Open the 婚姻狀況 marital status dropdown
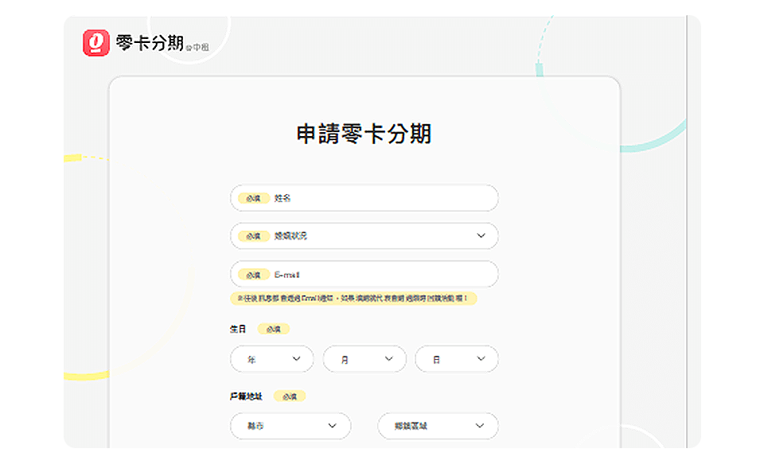Screen dimensions: 764x472 (x=364, y=236)
